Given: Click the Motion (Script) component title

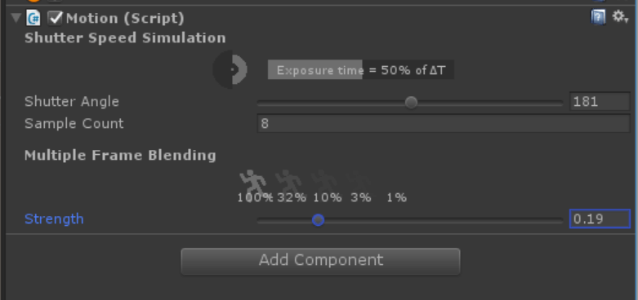Looking at the screenshot, I should coord(125,19).
